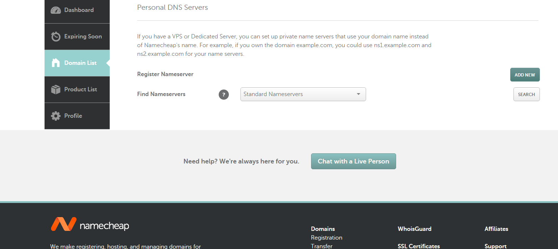Image resolution: width=558 pixels, height=249 pixels.
Task: Open the Registration footer link
Action: tap(327, 237)
